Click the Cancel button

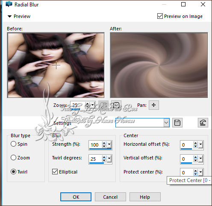click(x=110, y=197)
